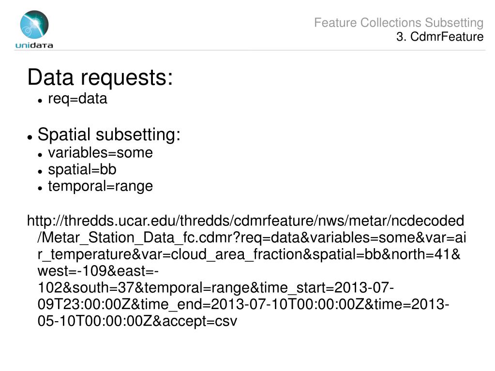The height and width of the screenshot is (371, 495).
Task: Click URL line containing 'time_end=2013-07-10T00:00:00Z'
Action: (x=243, y=304)
